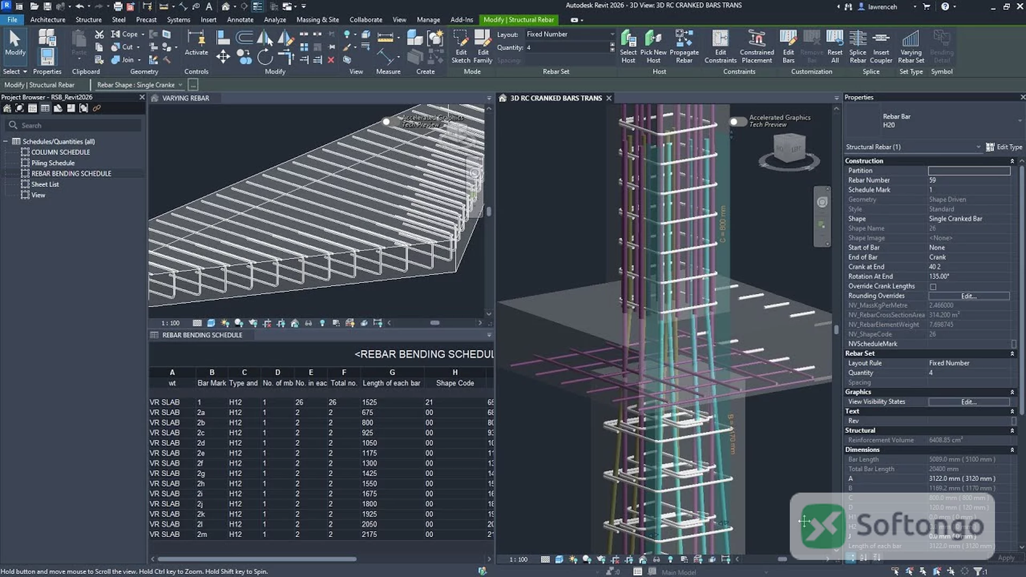Viewport: 1026px width, 577px height.
Task: Click Reset All bars tool
Action: tap(835, 46)
